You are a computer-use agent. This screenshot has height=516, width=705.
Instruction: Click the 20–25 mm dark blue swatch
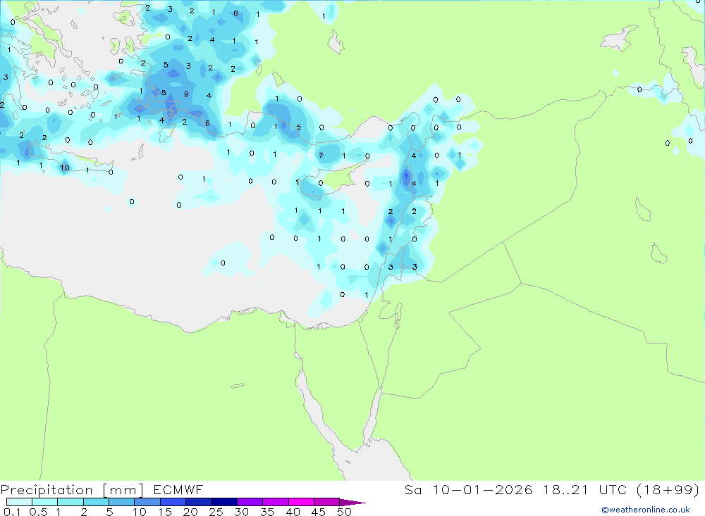click(x=199, y=502)
